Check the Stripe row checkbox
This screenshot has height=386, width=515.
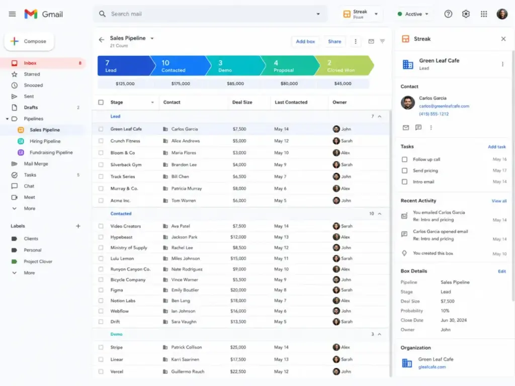pos(101,347)
